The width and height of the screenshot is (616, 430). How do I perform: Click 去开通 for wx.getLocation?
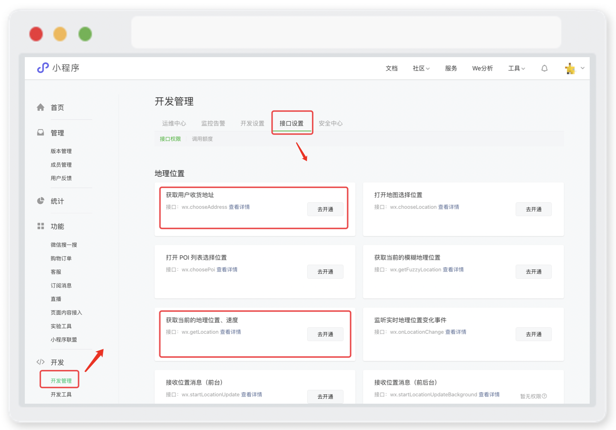pyautogui.click(x=325, y=334)
